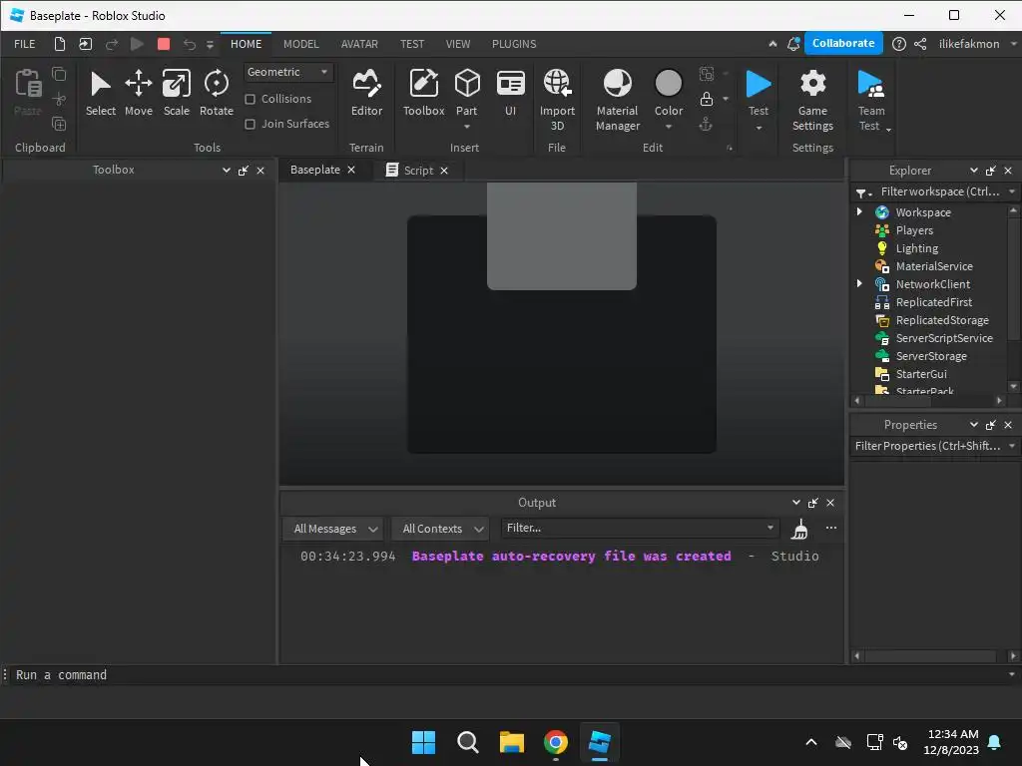Open File Explorer from the taskbar
This screenshot has height=766, width=1022.
click(512, 742)
